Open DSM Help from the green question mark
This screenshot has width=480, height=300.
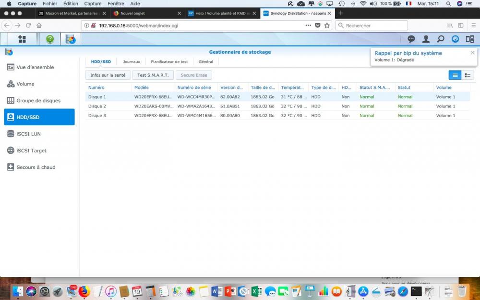click(50, 39)
